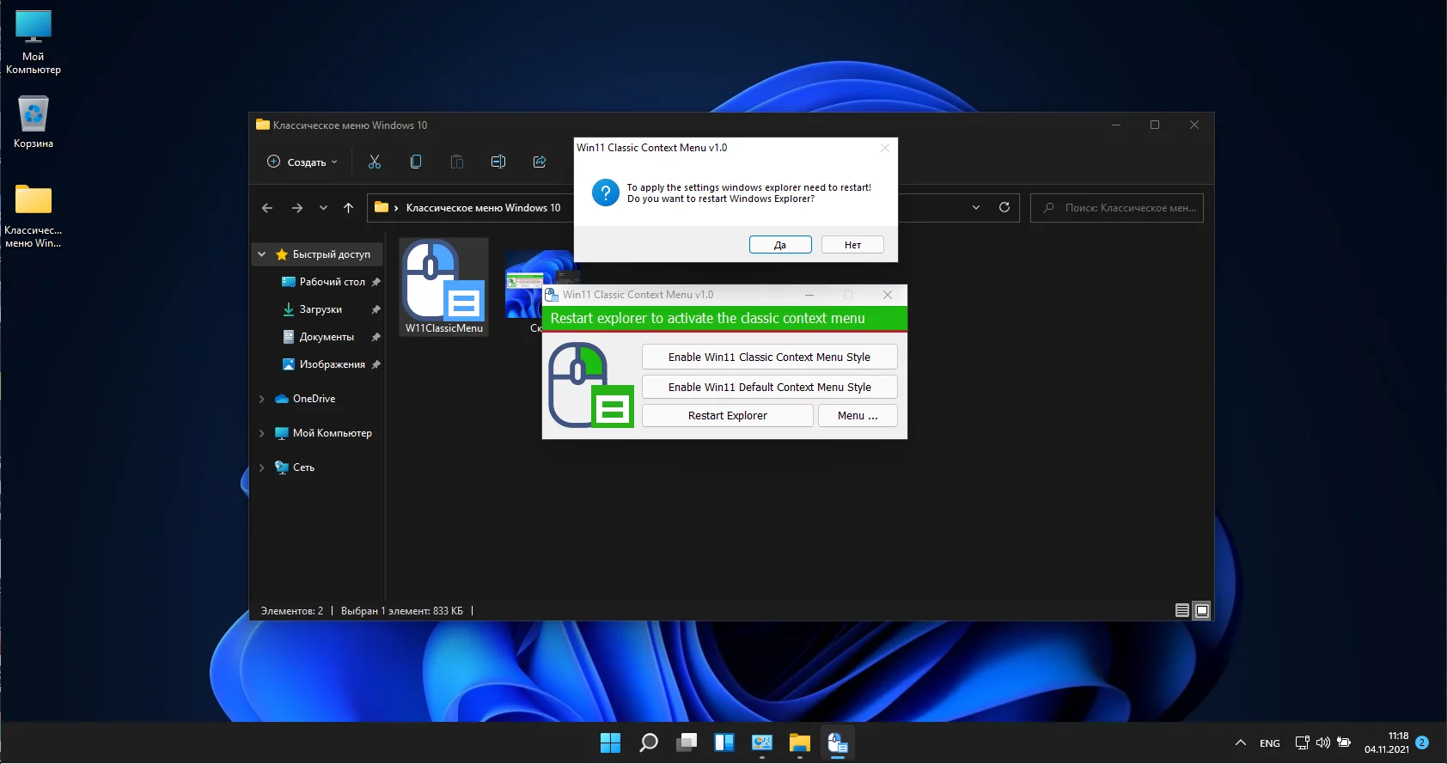Switch to details list view
Screen dimensions: 1447x764
coord(1182,610)
